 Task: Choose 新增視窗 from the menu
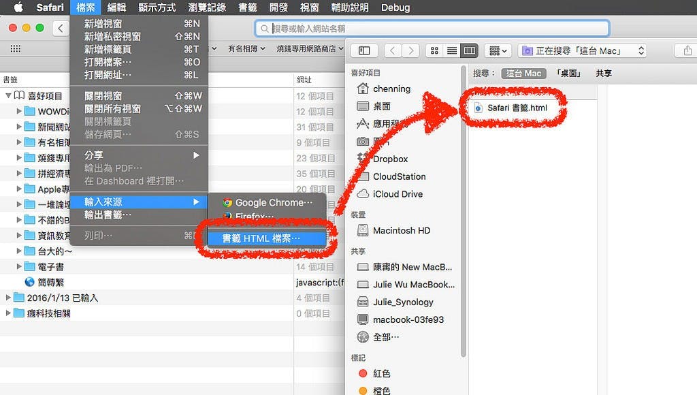point(139,24)
